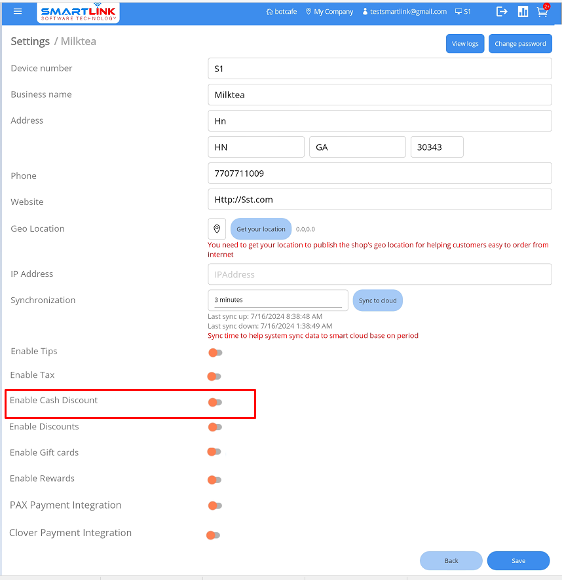The width and height of the screenshot is (562, 580).
Task: Toggle the Enable Gift cards switch
Action: tap(214, 452)
